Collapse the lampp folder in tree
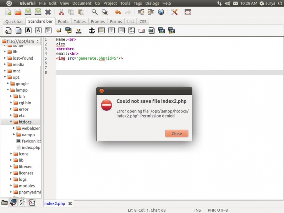284x213 pixels. click(x=8, y=90)
